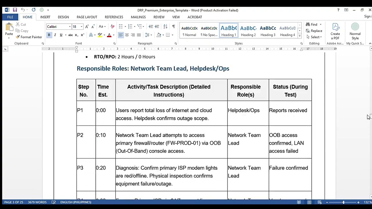
Task: Open the Numbering list dropdown arrow
Action: pos(135,27)
